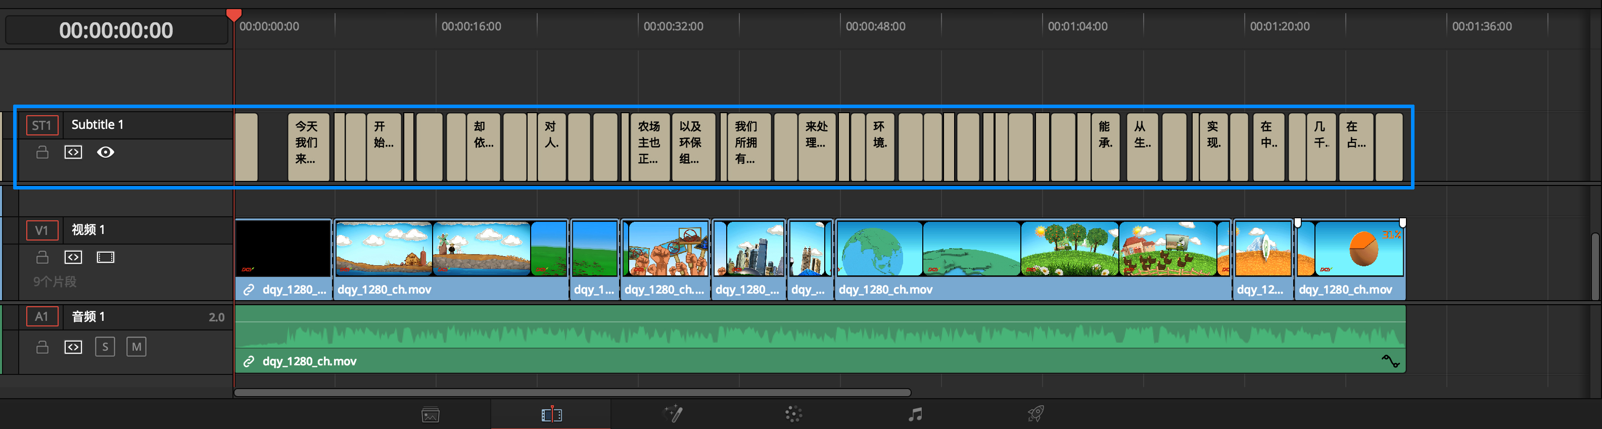Viewport: 1602px width, 429px height.
Task: Select the protest fists video clip
Action: click(665, 259)
